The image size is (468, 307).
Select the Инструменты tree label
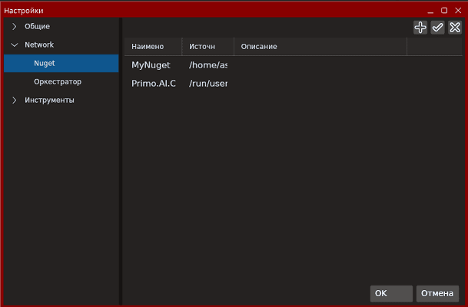click(49, 100)
